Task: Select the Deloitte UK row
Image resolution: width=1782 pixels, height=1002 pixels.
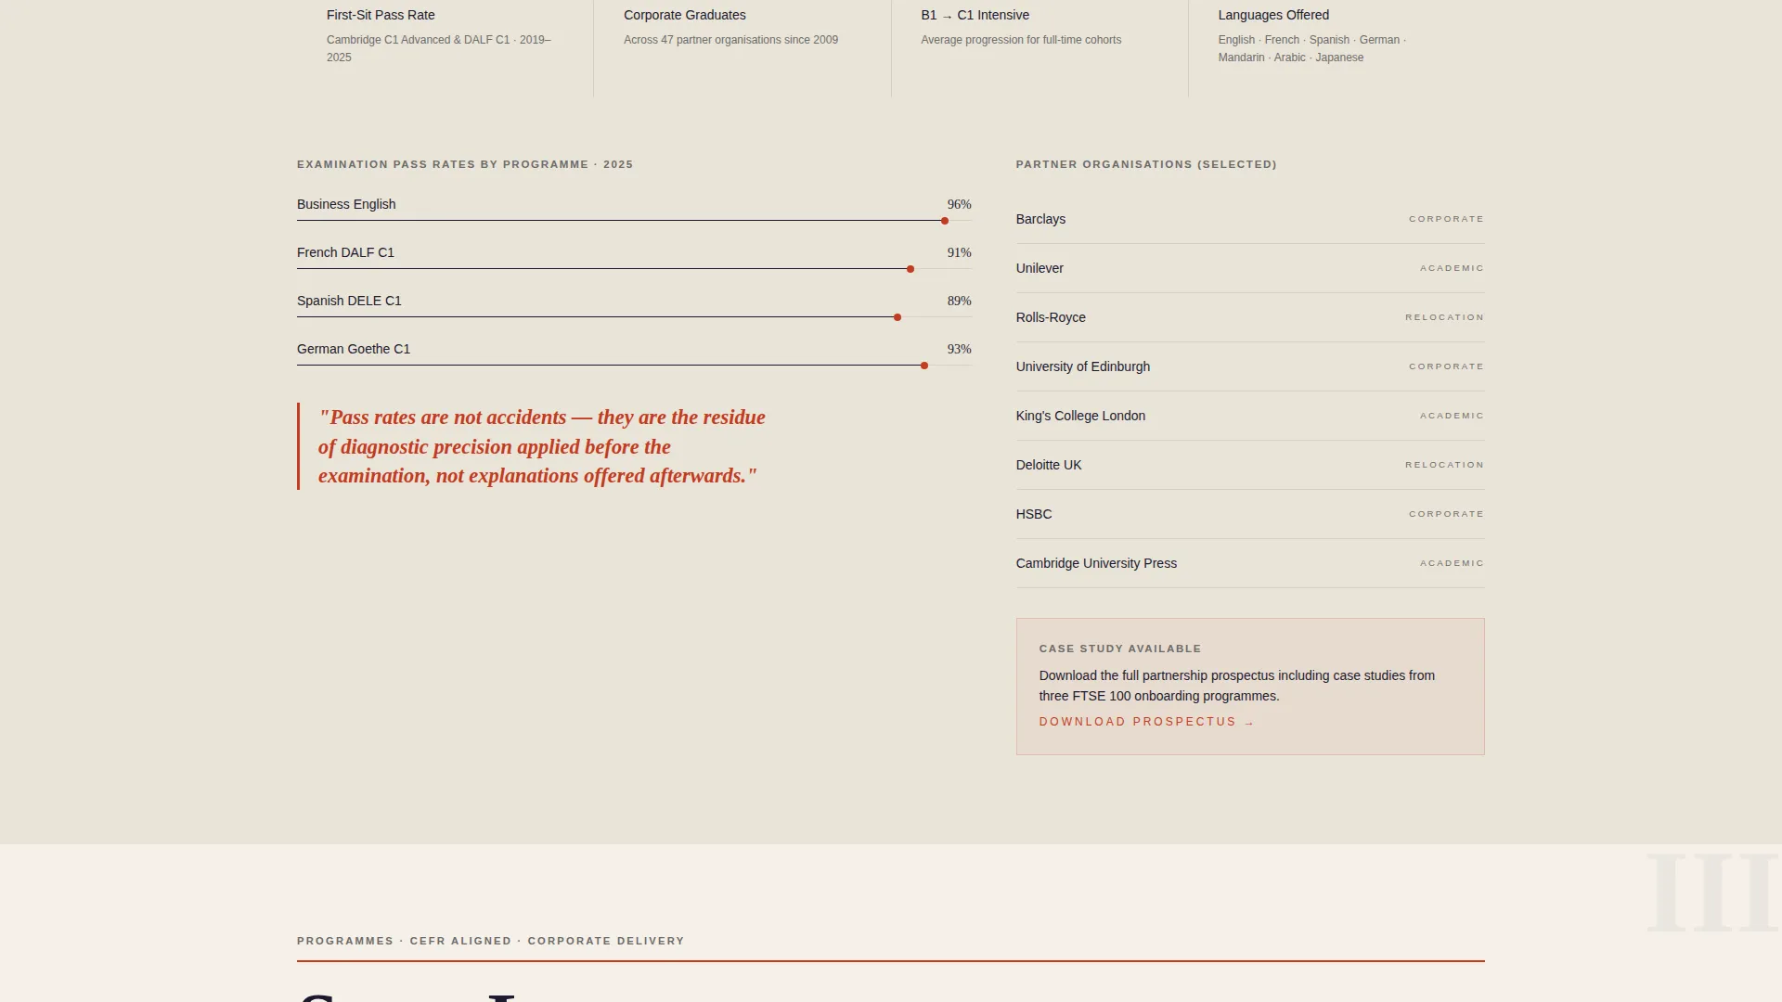Action: pyautogui.click(x=1250, y=465)
